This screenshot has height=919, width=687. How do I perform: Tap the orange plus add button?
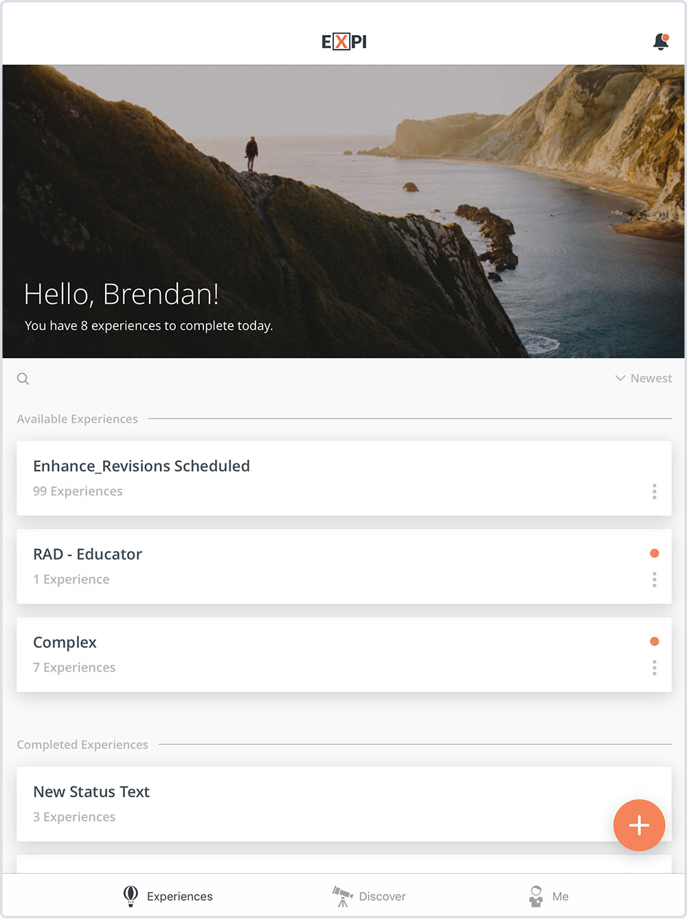639,825
